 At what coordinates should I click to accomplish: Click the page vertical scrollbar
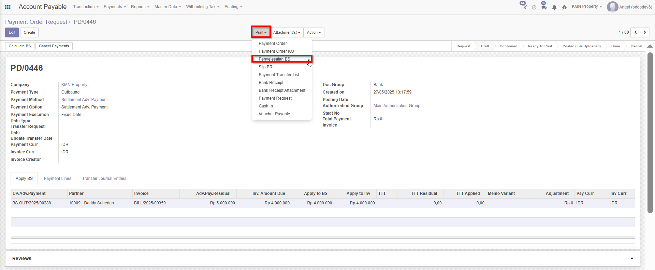point(650,133)
